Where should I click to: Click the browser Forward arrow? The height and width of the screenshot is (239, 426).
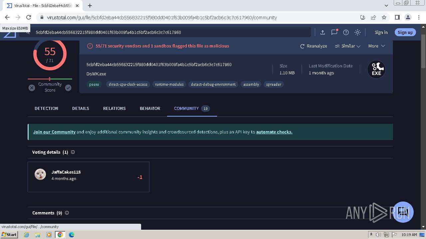coord(18,17)
